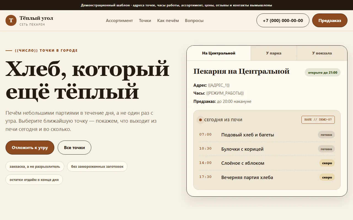Click the «закваска, а не разрыхлитель» chip
The height and width of the screenshot is (220, 353).
pos(35,166)
